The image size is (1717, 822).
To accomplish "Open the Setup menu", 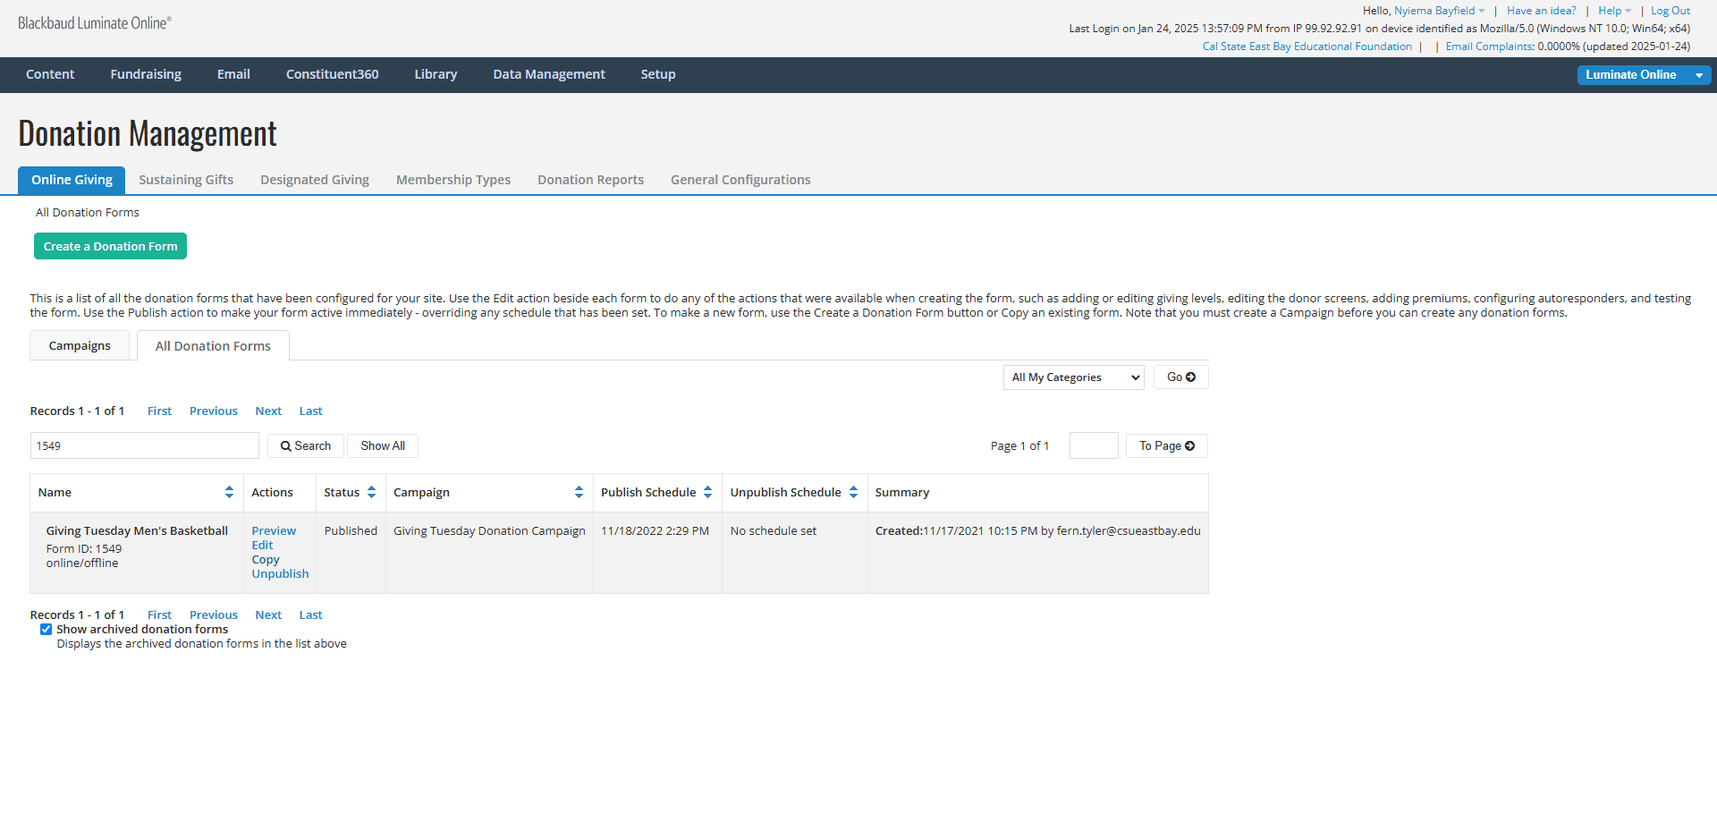I will click(x=658, y=74).
